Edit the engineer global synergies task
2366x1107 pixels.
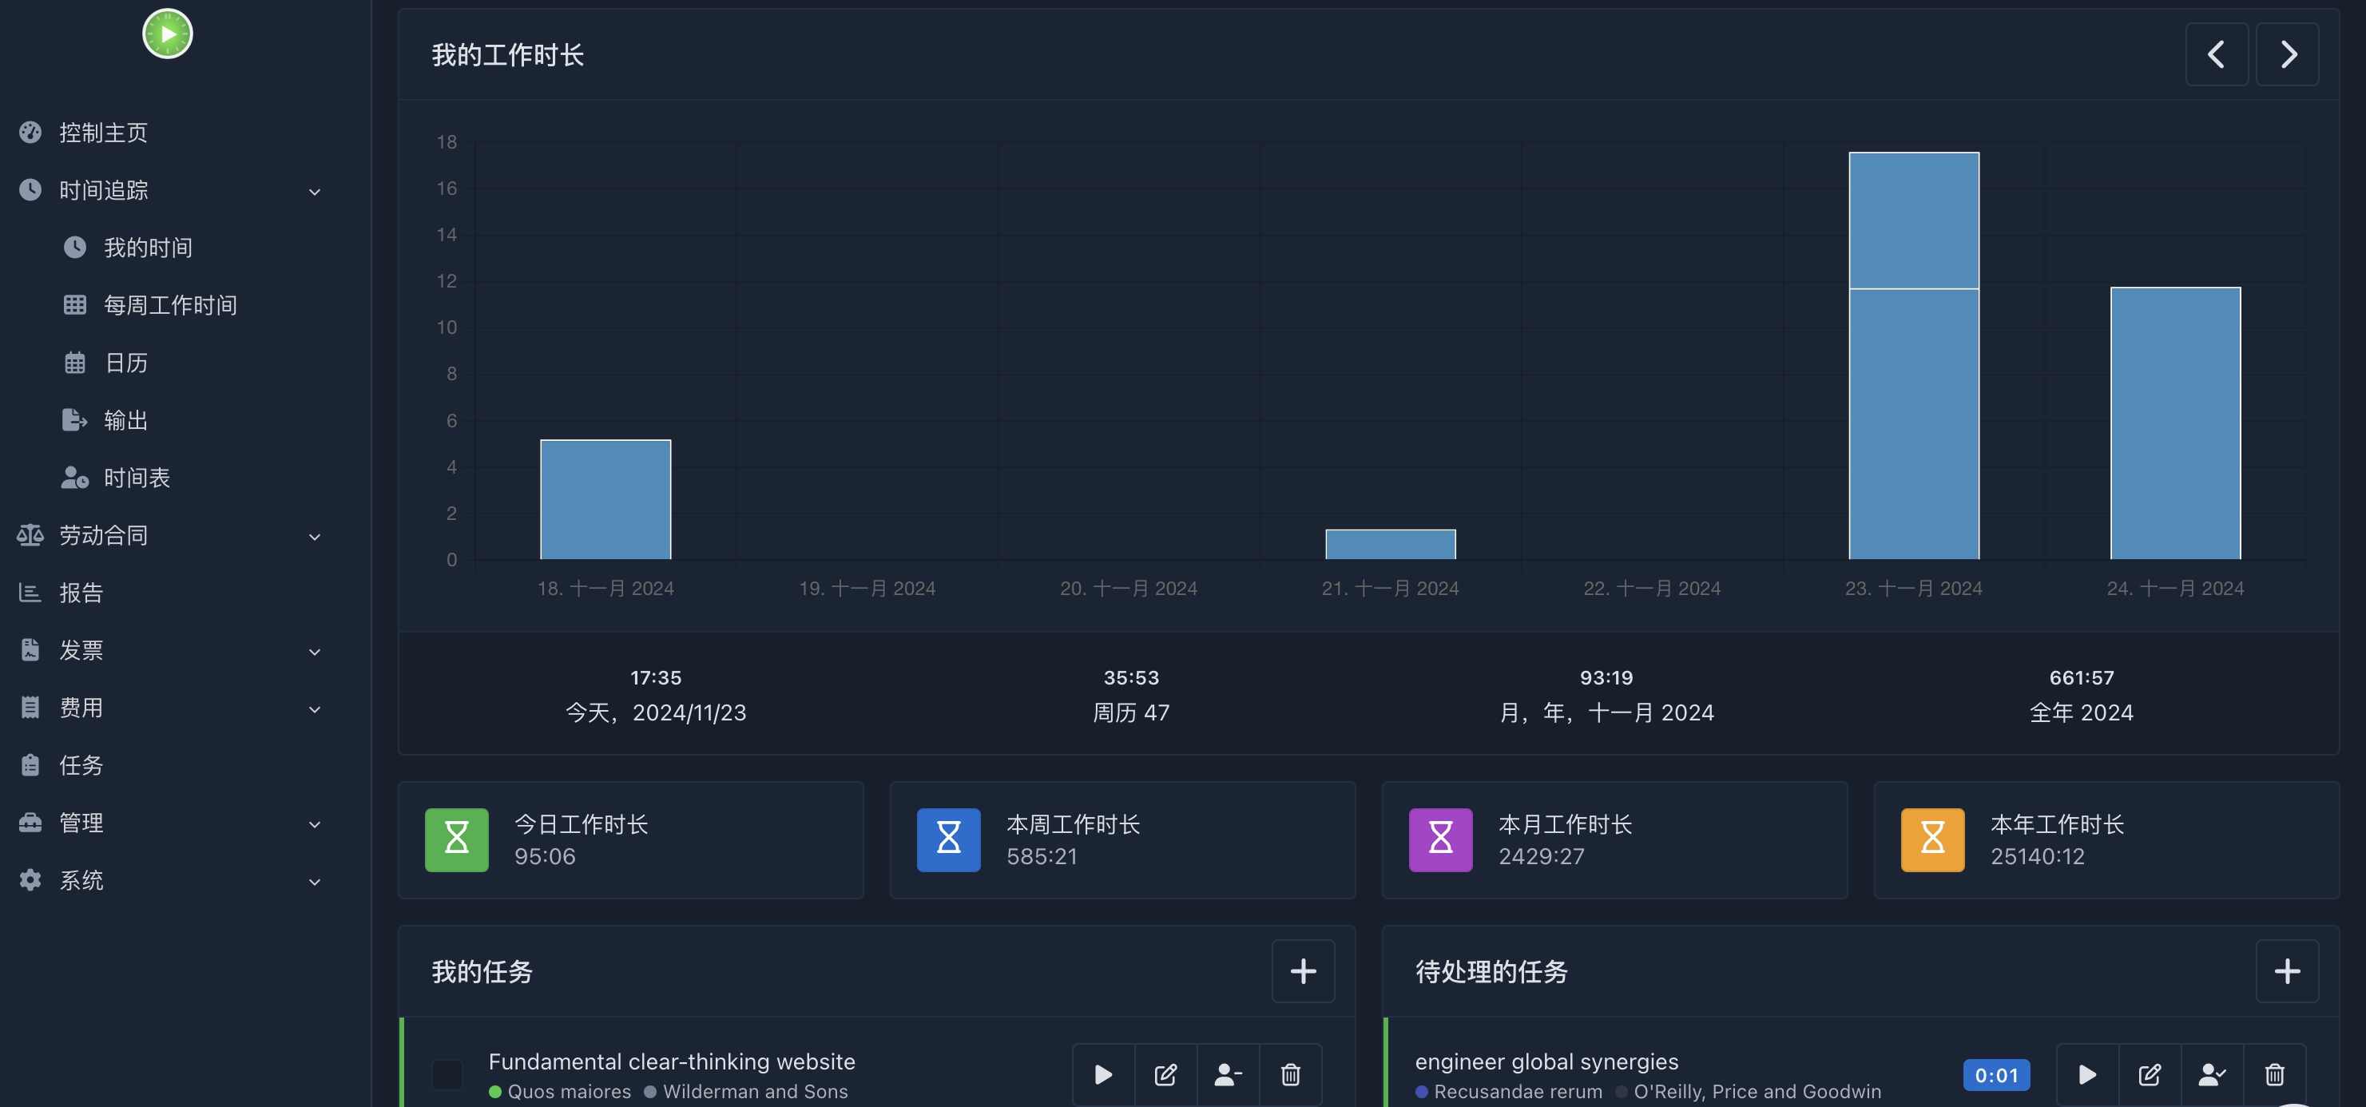[2150, 1074]
